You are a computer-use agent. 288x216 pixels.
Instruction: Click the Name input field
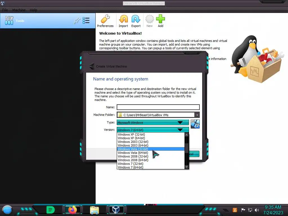point(158,107)
